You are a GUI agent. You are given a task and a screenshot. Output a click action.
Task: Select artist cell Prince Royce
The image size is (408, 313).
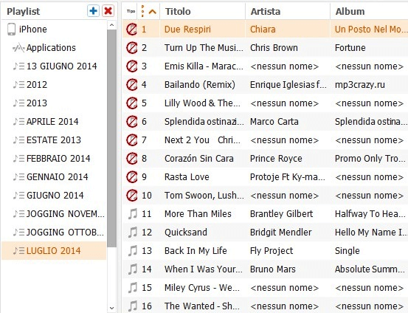tap(276, 158)
